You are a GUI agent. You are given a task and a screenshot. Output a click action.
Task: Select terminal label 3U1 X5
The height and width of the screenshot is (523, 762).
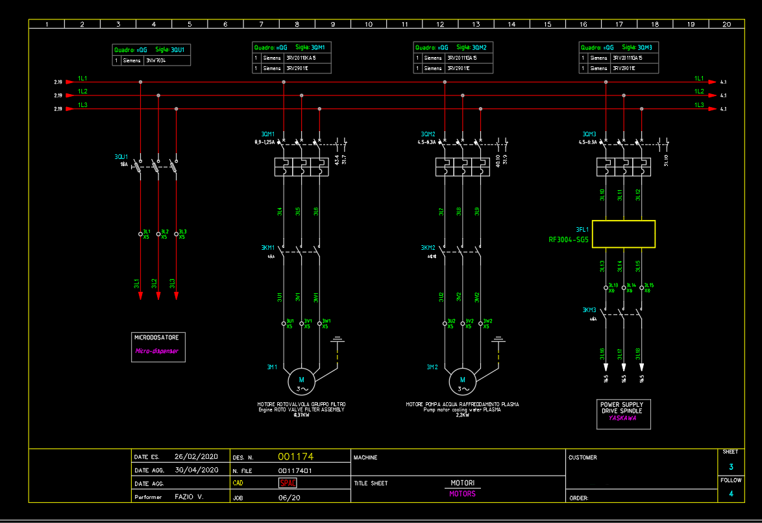tap(289, 324)
